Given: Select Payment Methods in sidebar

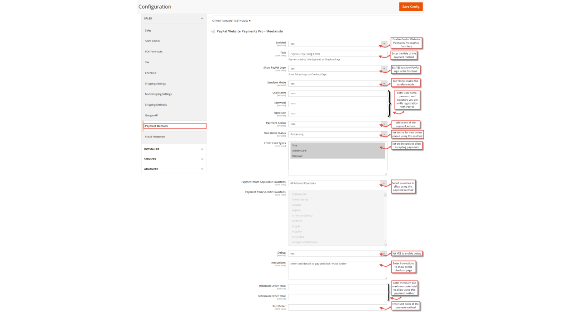Looking at the screenshot, I should [175, 126].
